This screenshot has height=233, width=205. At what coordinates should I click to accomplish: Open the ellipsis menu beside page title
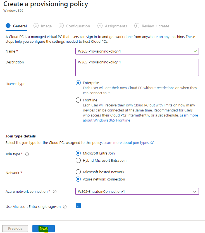tap(97, 4)
